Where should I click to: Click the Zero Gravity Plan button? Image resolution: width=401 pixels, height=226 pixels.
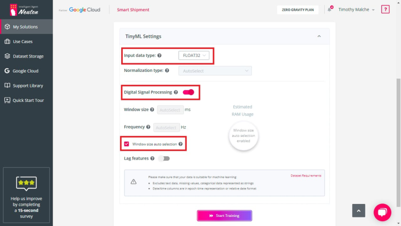298,10
